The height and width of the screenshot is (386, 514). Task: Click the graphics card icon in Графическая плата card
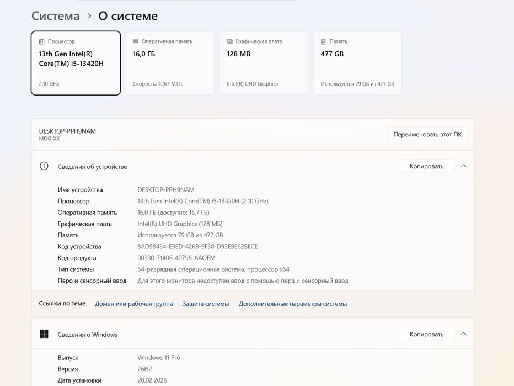[229, 41]
